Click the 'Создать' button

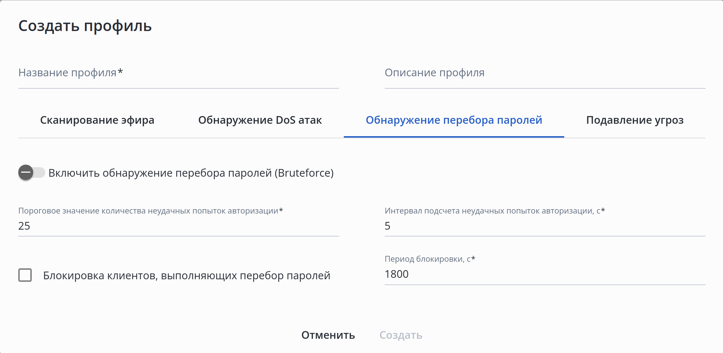(401, 335)
